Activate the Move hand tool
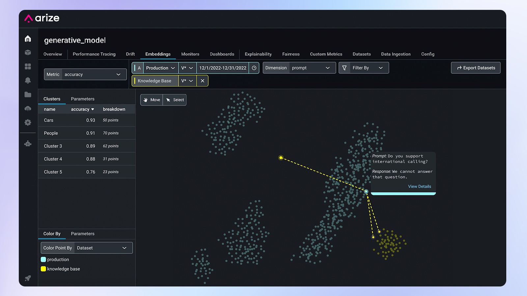 point(152,100)
